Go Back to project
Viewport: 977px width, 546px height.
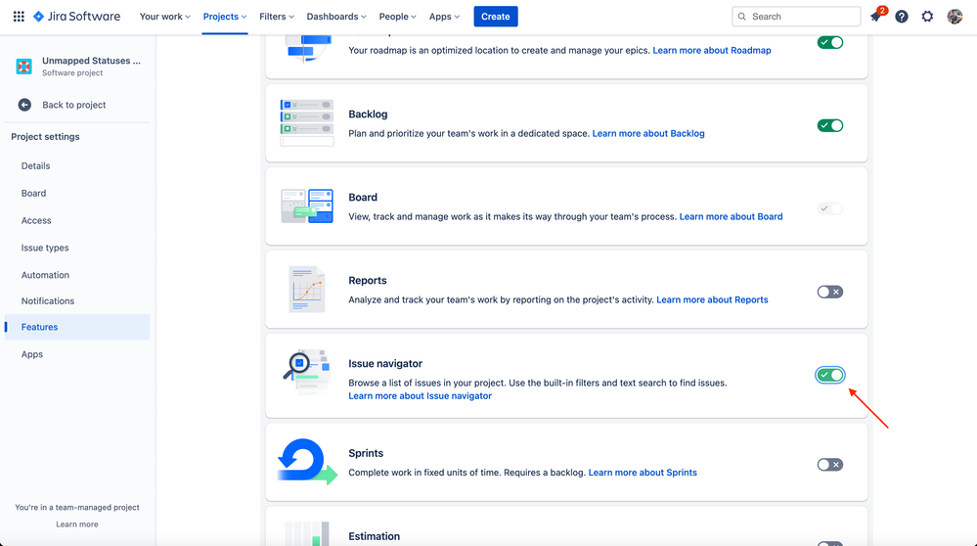[x=74, y=105]
